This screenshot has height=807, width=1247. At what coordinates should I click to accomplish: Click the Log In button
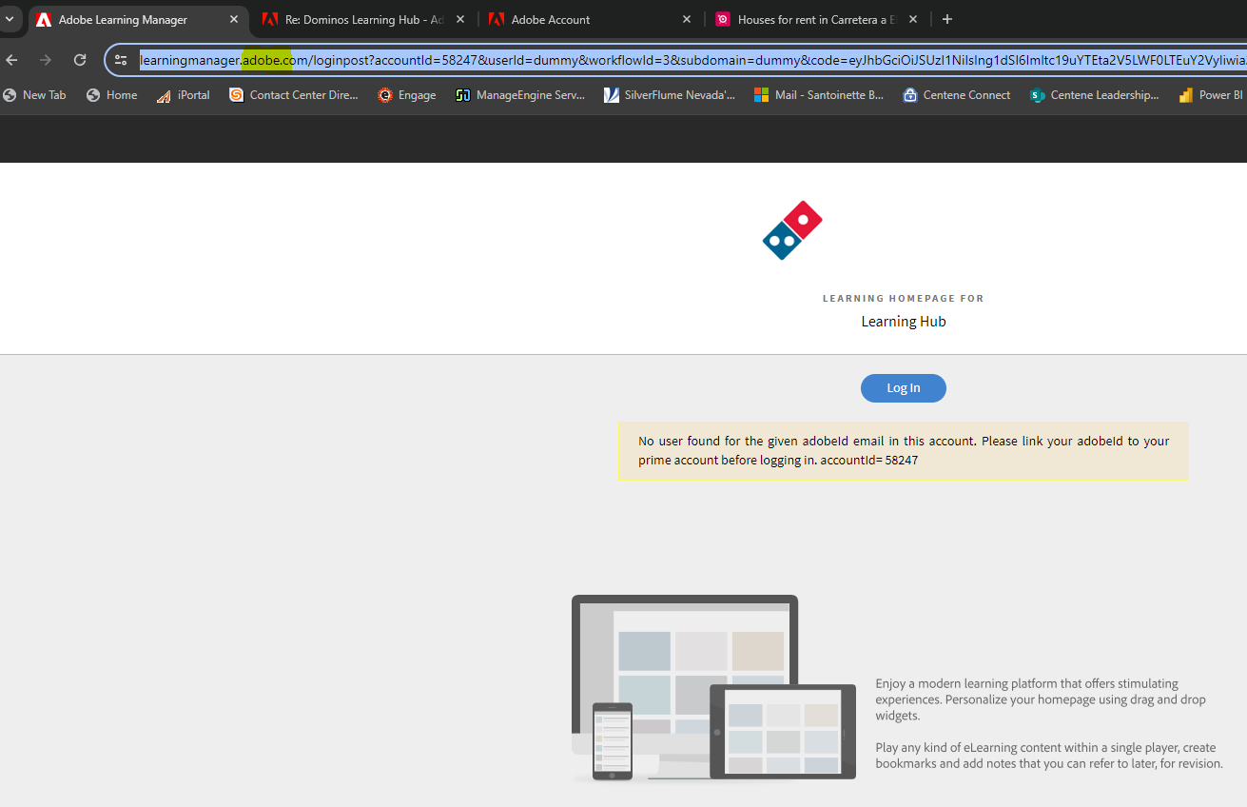pos(903,387)
